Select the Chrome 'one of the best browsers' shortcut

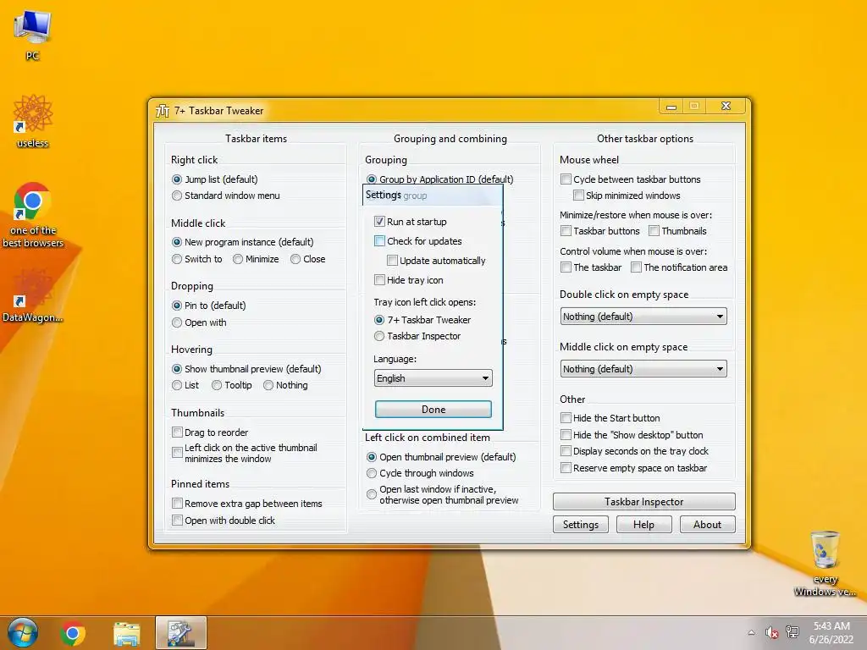pos(33,215)
